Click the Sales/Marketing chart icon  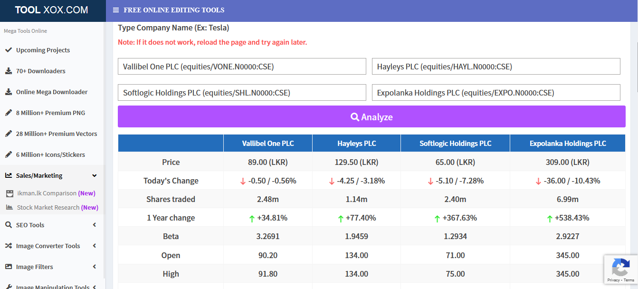[x=8, y=175]
